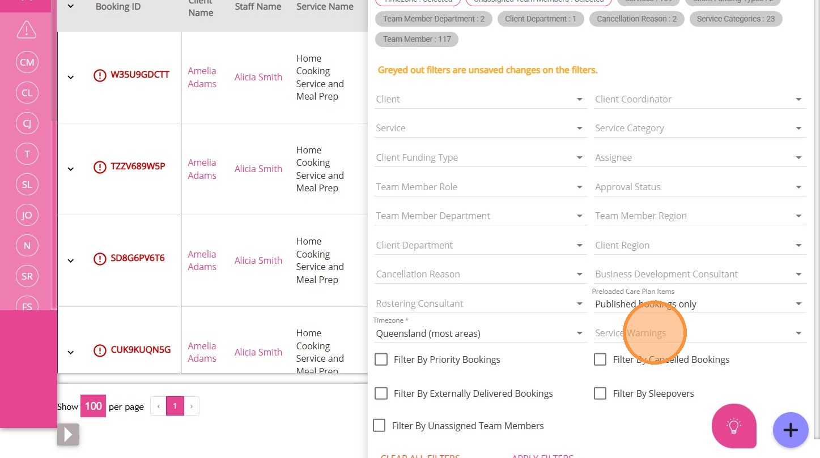Image resolution: width=820 pixels, height=458 pixels.
Task: Click the 100 per page selector
Action: (93, 406)
